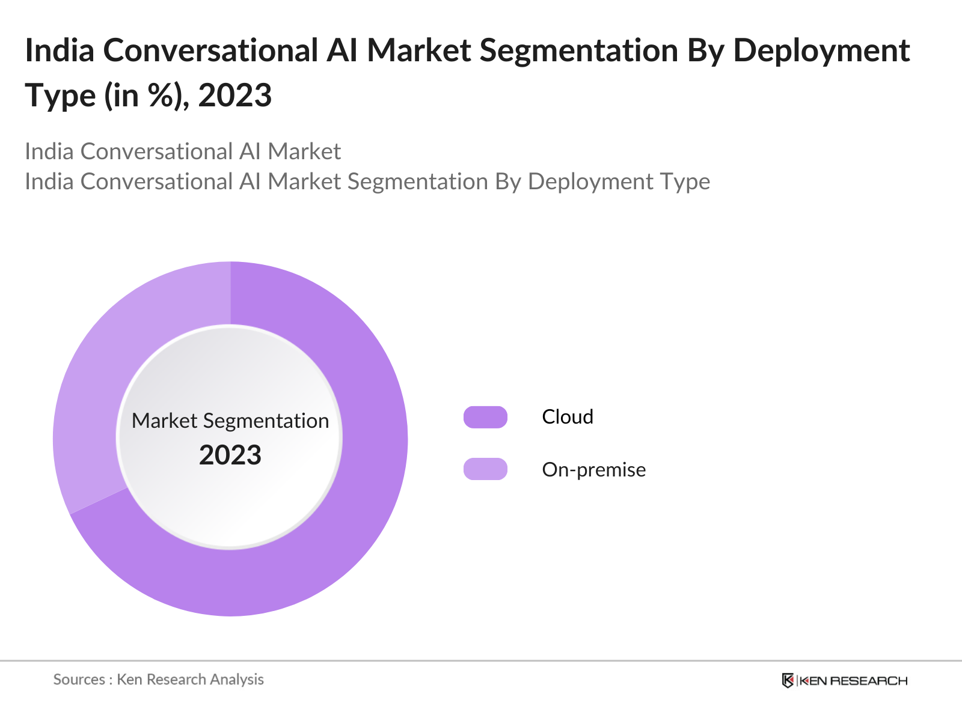Click the Sources: Ken Research Analysis link
Viewport: 962px width, 721px height.
coord(159,680)
